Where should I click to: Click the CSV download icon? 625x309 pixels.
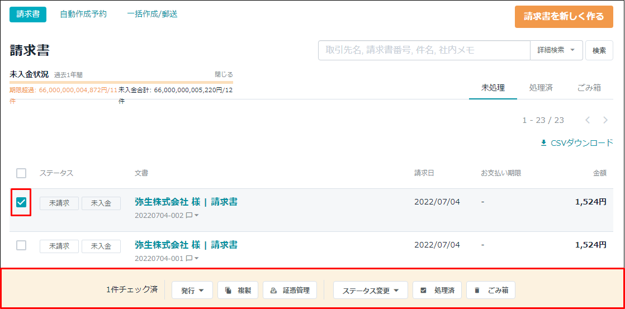pos(543,143)
